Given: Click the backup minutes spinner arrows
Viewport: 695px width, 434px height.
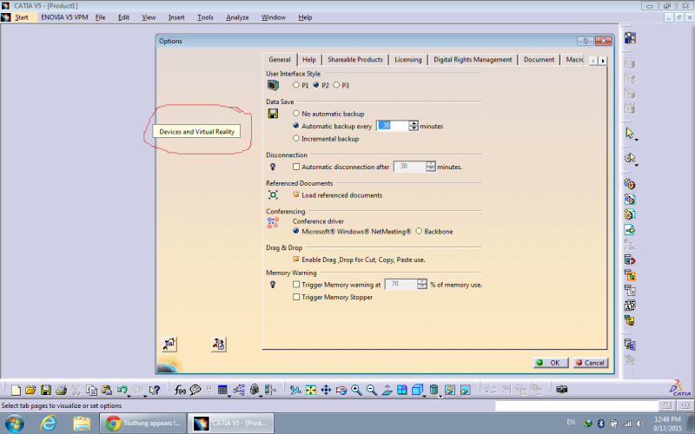Looking at the screenshot, I should point(414,126).
